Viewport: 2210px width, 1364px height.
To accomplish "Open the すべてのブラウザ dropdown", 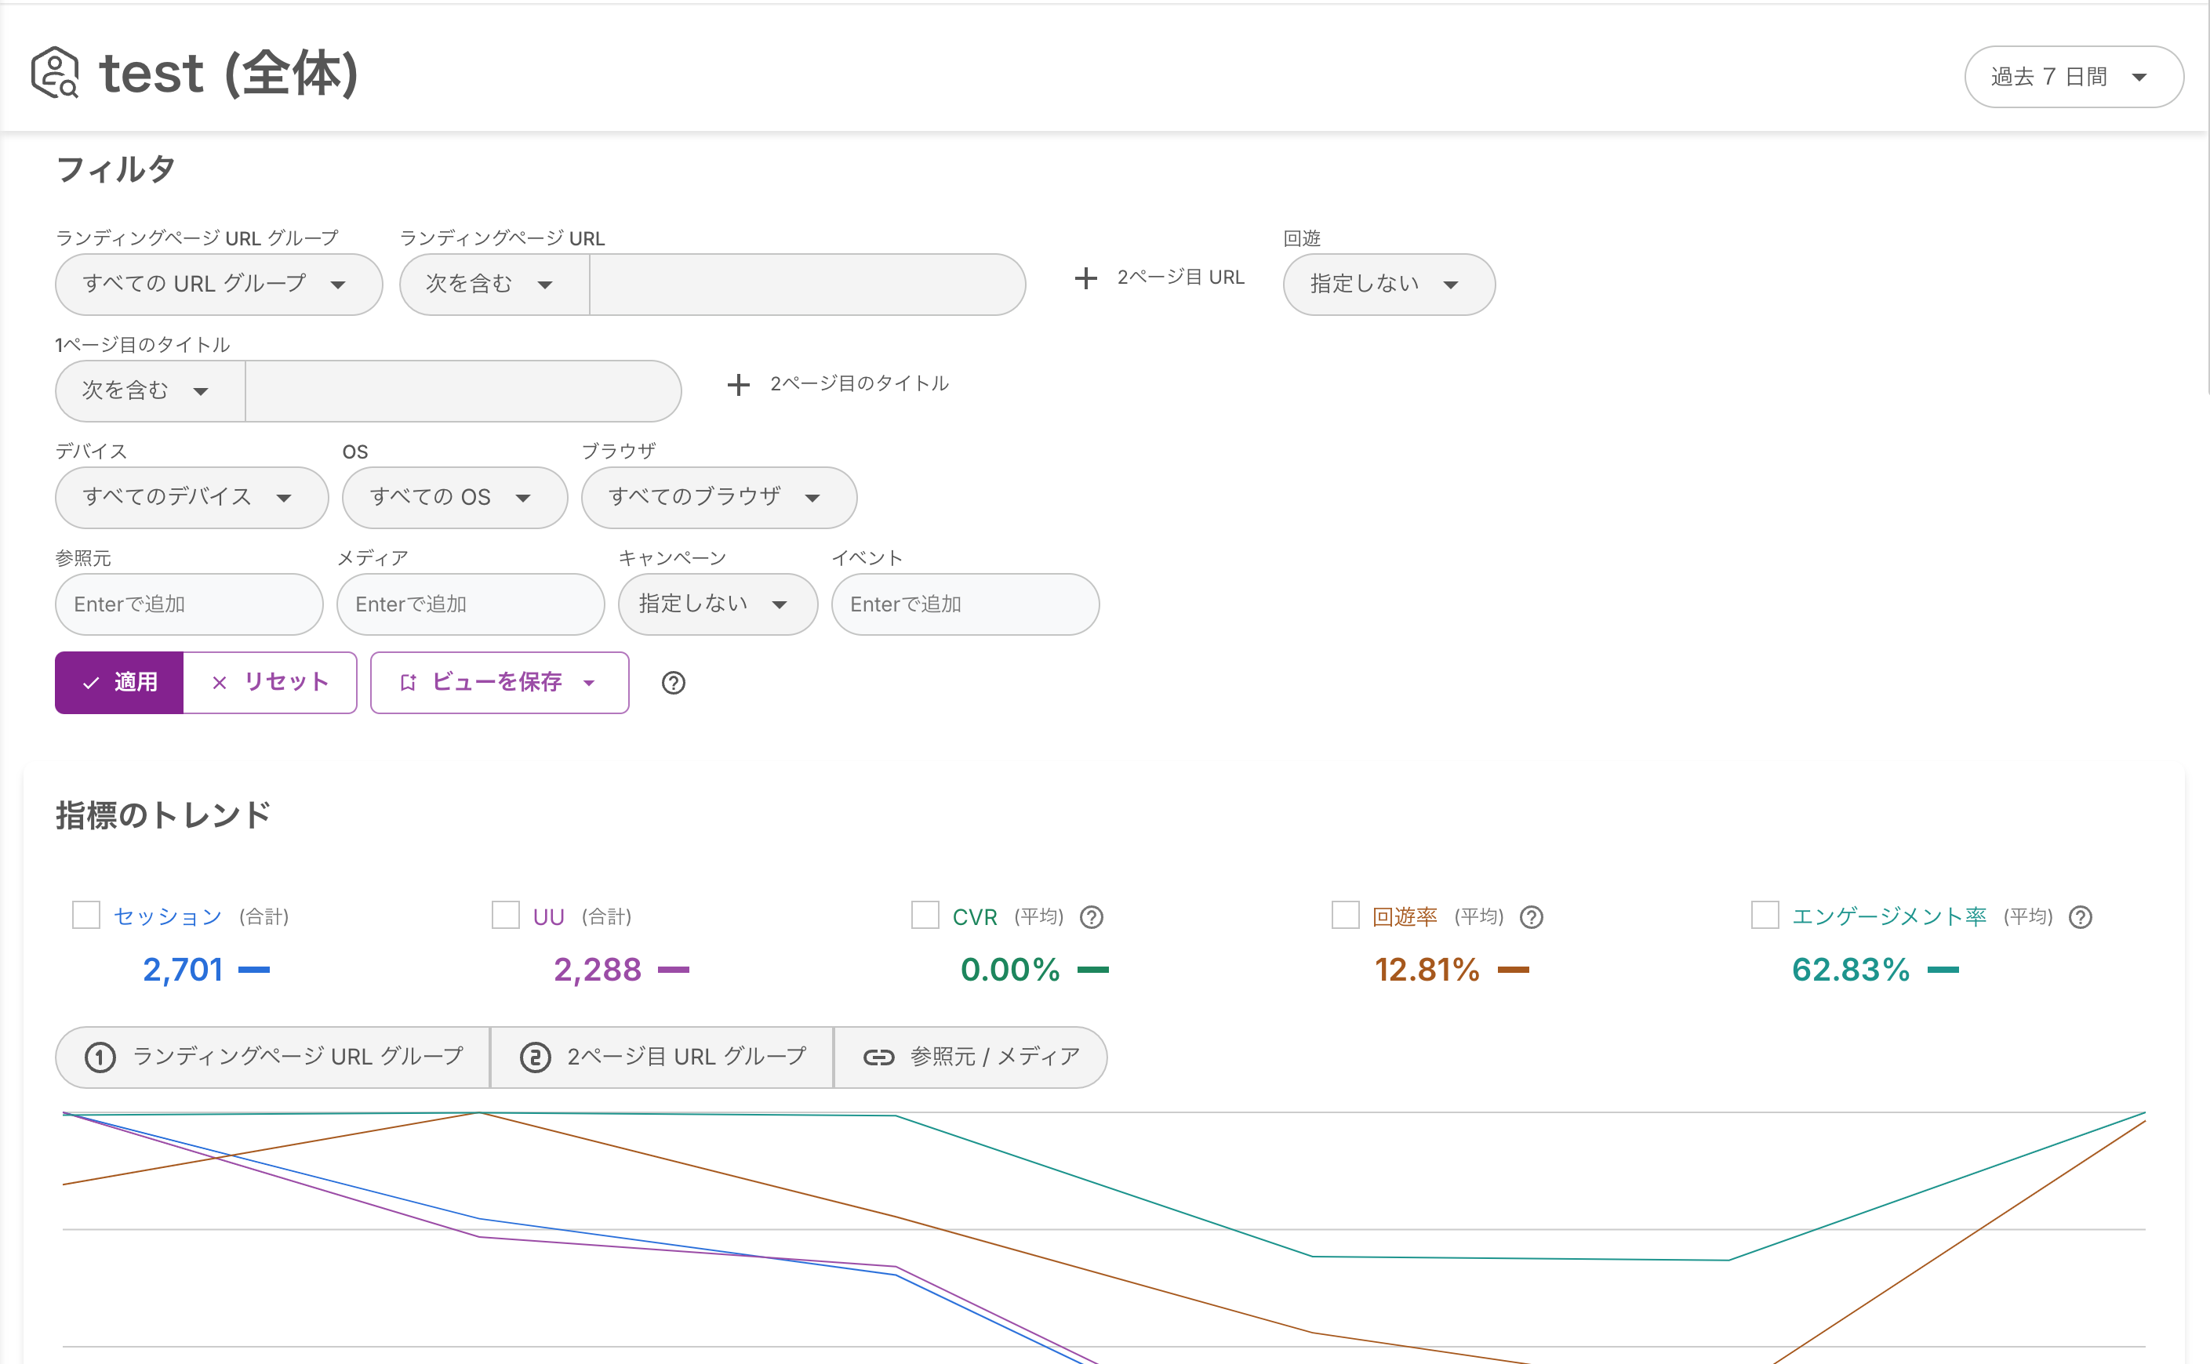I will tap(718, 497).
